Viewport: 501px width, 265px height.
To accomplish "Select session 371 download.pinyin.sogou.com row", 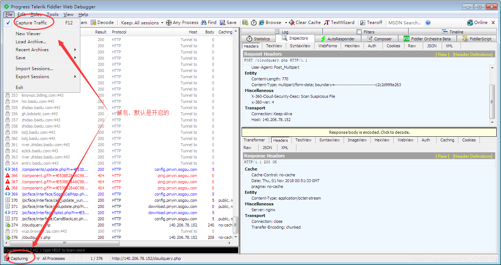I will coord(118,206).
